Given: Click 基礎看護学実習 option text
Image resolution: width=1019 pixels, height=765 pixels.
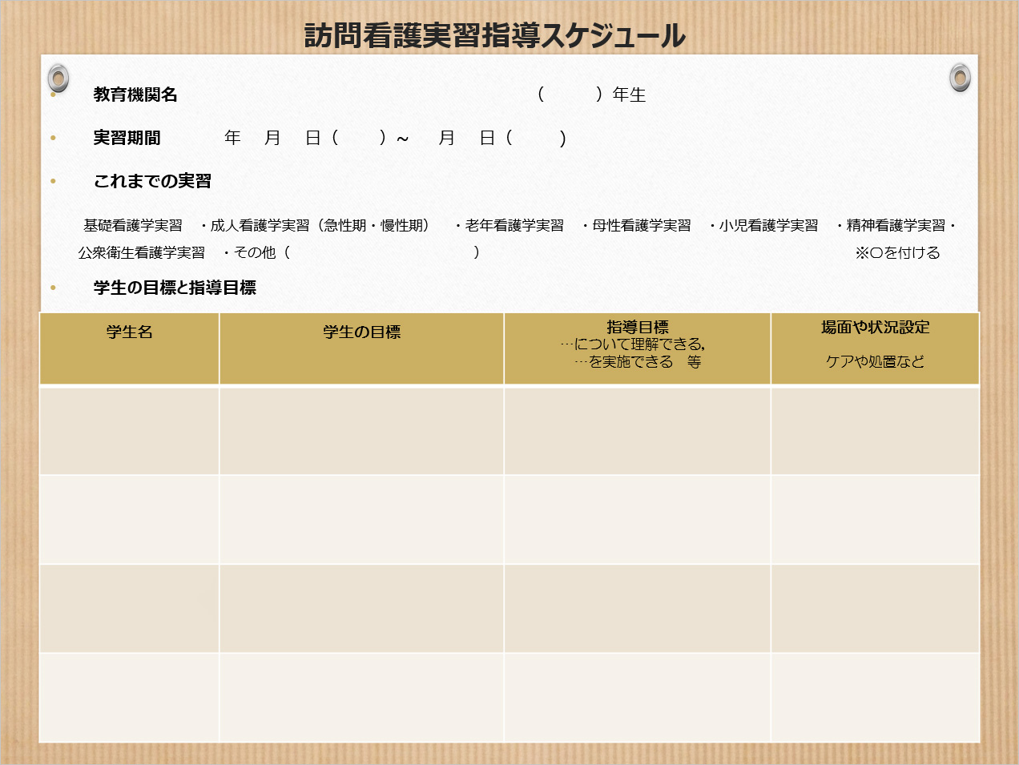Looking at the screenshot, I should click(133, 226).
